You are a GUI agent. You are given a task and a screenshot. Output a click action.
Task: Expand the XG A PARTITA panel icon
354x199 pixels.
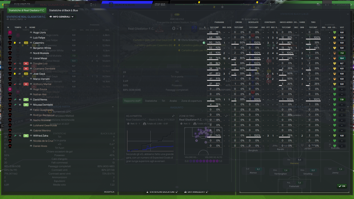click(173, 116)
